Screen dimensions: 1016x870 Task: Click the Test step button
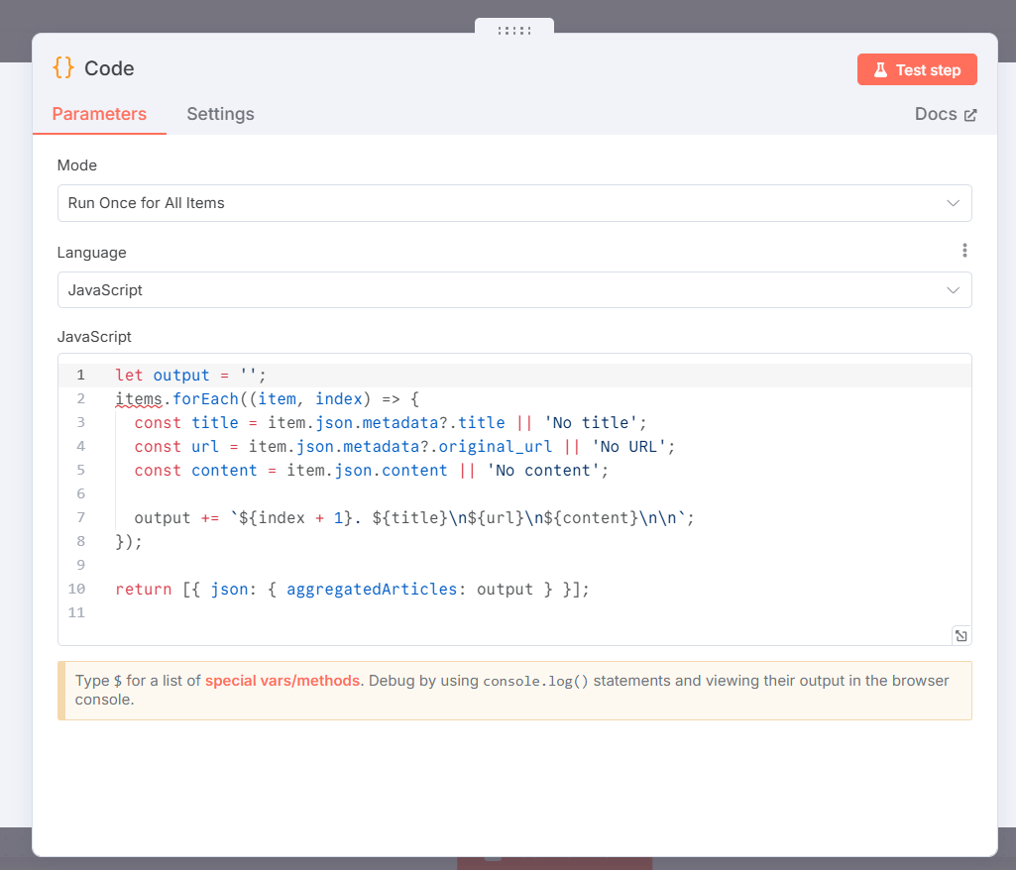pyautogui.click(x=916, y=70)
